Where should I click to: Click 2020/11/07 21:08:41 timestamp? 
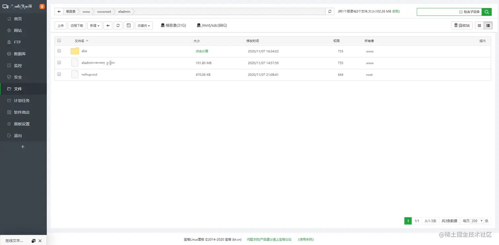tap(263, 75)
